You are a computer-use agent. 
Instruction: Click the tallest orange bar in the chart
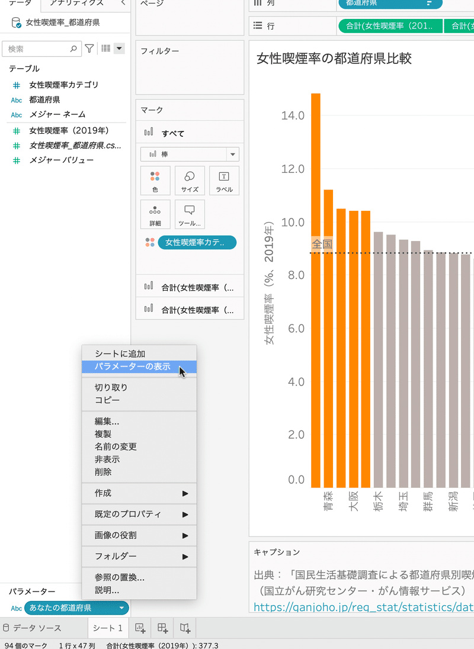[315, 291]
